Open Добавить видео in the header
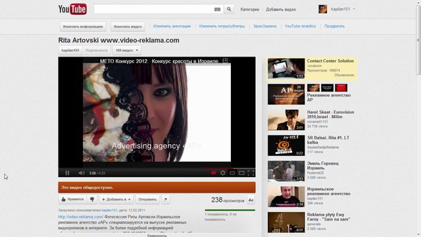421x237 pixels. [281, 9]
